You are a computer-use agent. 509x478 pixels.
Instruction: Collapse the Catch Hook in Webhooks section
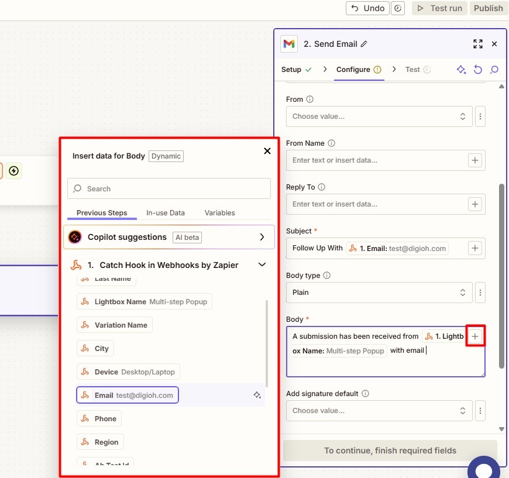(262, 265)
